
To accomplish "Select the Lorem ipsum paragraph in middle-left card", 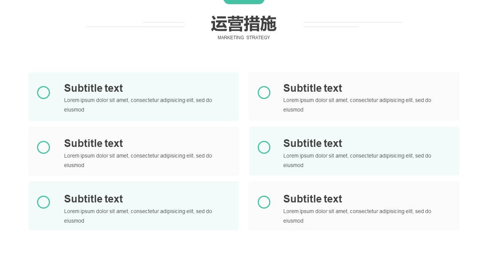I will 138,161.
